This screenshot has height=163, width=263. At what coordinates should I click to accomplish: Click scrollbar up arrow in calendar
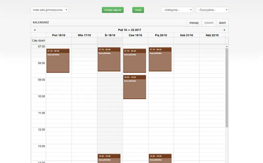click(227, 46)
